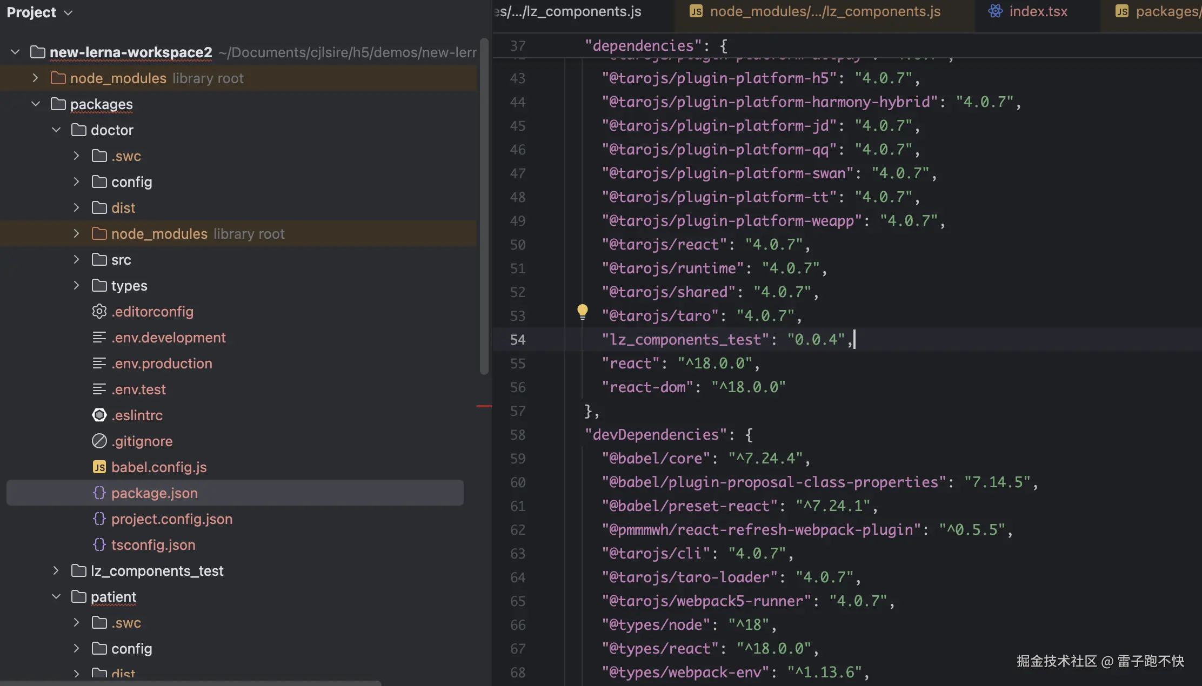Screen dimensions: 1202x686
Task: Click the .env.development text file icon
Action: 99,338
